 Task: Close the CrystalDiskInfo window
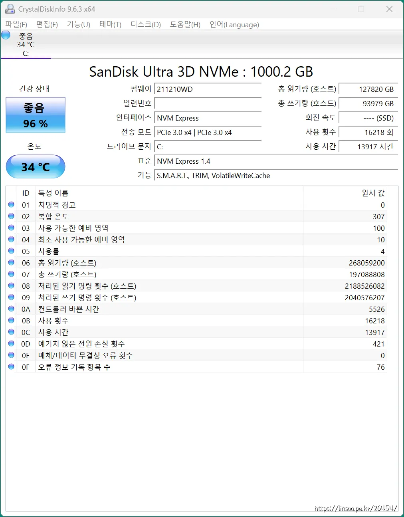[389, 9]
